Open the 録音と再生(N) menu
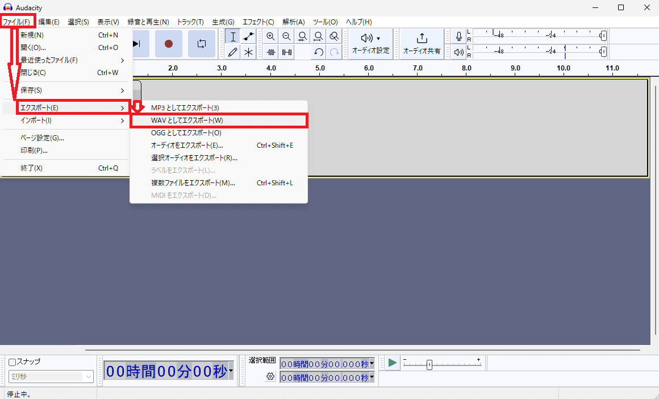Viewport: 659px width, 399px height. click(x=148, y=22)
